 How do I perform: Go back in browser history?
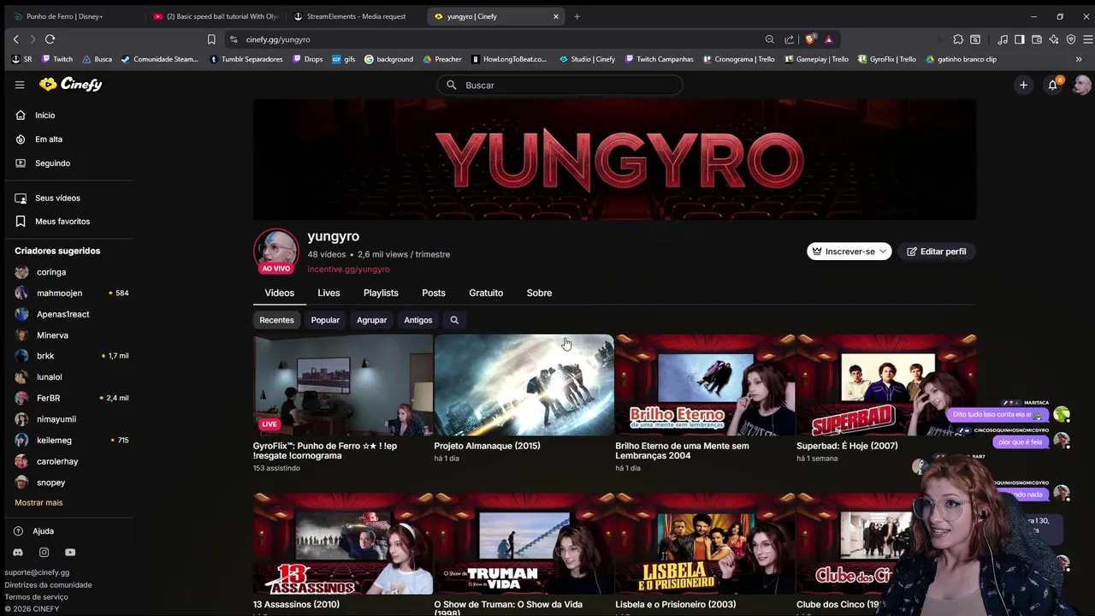(15, 39)
